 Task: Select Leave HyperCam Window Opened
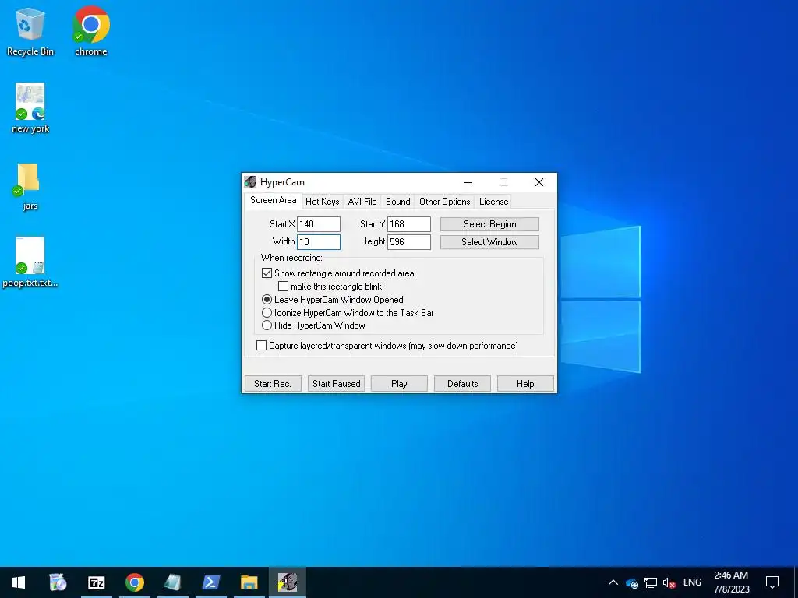(267, 300)
